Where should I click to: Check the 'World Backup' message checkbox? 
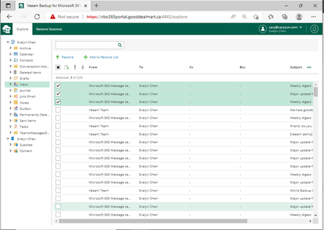coord(58,191)
